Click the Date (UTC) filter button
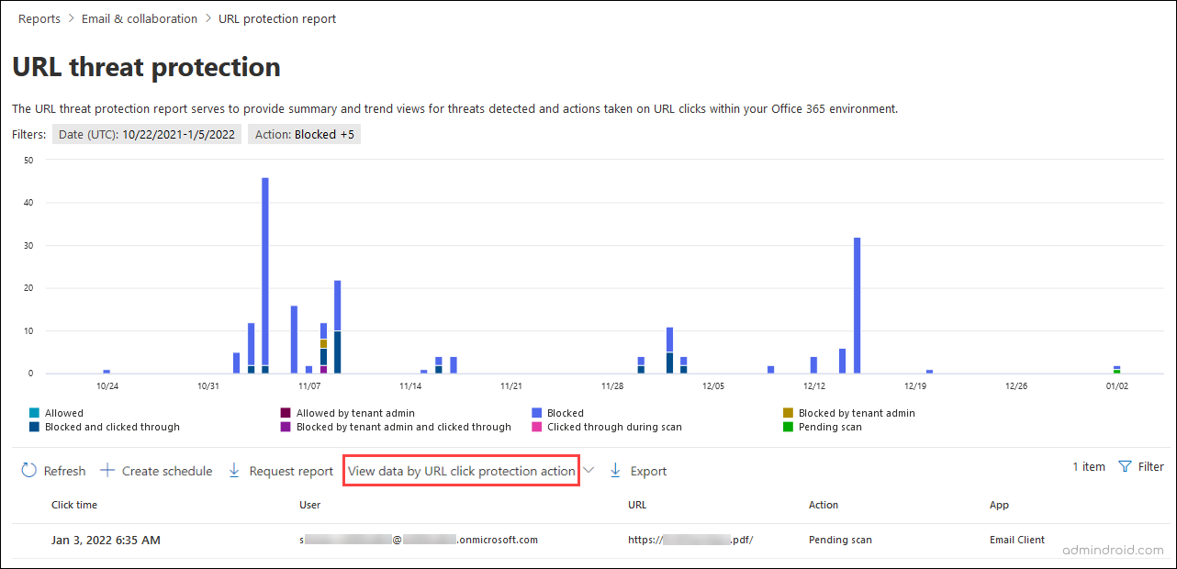Screen dimensions: 1177x569 pyautogui.click(x=146, y=134)
